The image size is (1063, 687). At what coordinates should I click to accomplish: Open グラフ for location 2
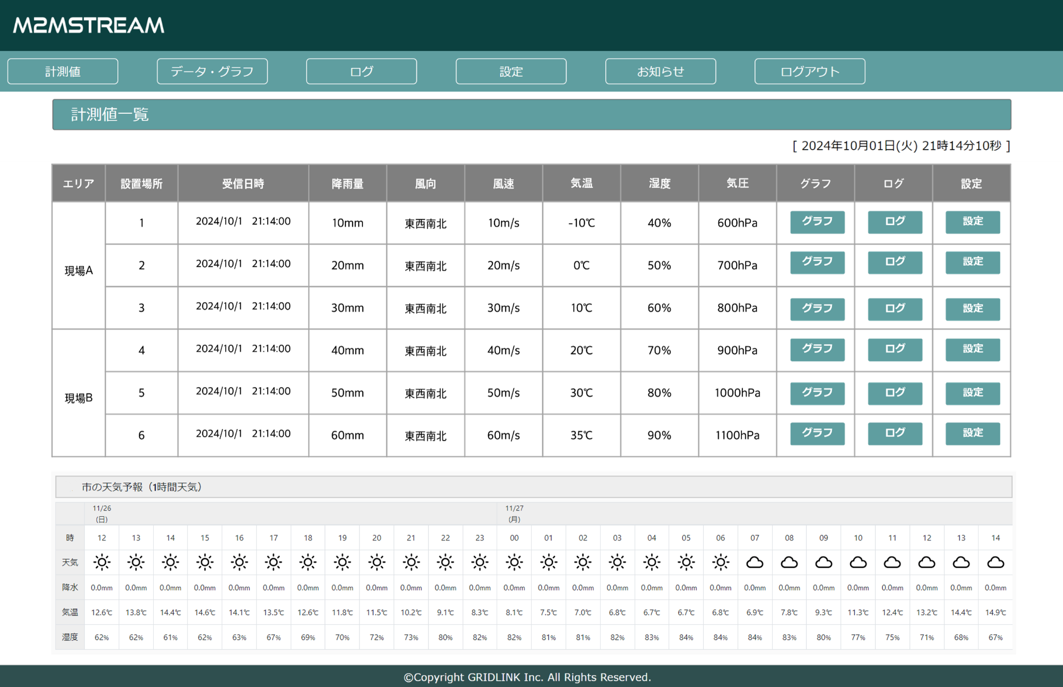coord(817,262)
